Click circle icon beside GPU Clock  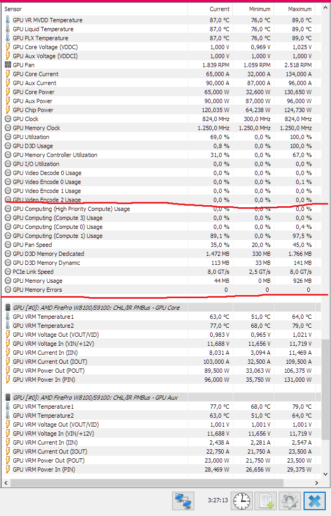point(8,119)
